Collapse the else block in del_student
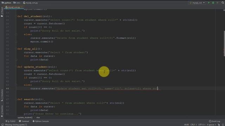225x126 pixels. 16,34
